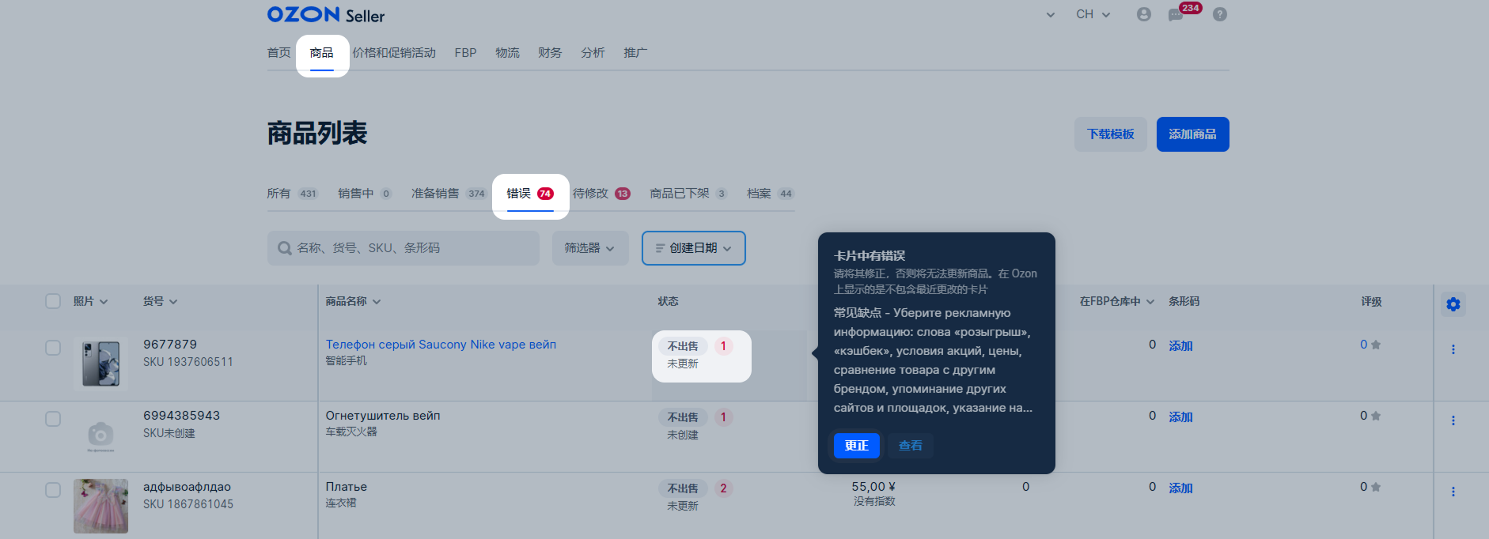Click the 下载模板 button

click(1111, 134)
